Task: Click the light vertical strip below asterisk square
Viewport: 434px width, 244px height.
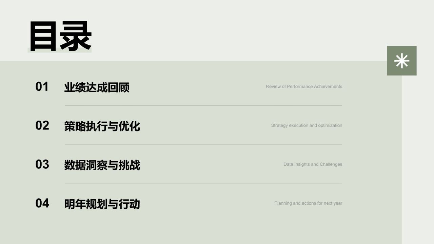Action: click(418, 159)
